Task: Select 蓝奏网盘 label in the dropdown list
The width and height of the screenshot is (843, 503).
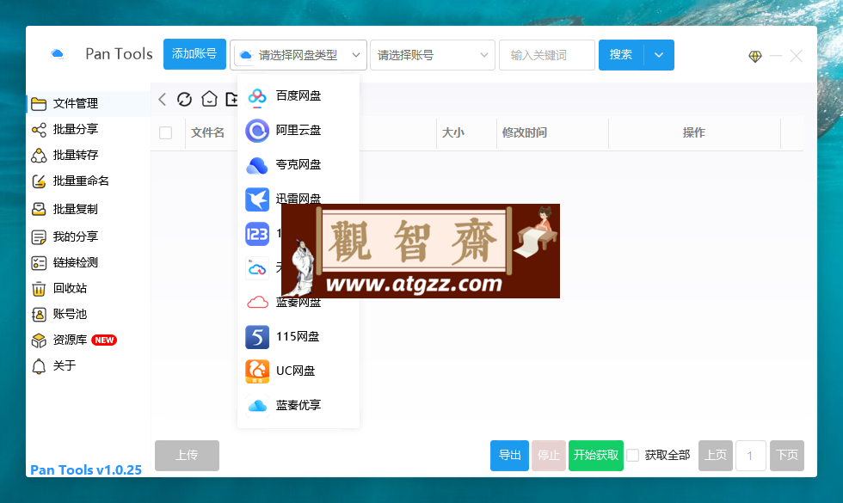Action: pos(298,303)
